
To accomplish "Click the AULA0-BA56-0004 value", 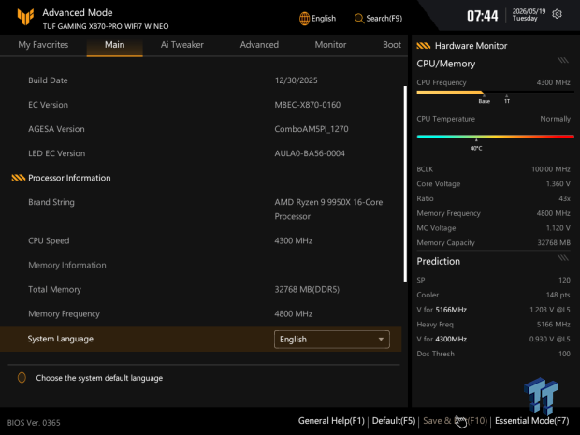I will pos(310,153).
